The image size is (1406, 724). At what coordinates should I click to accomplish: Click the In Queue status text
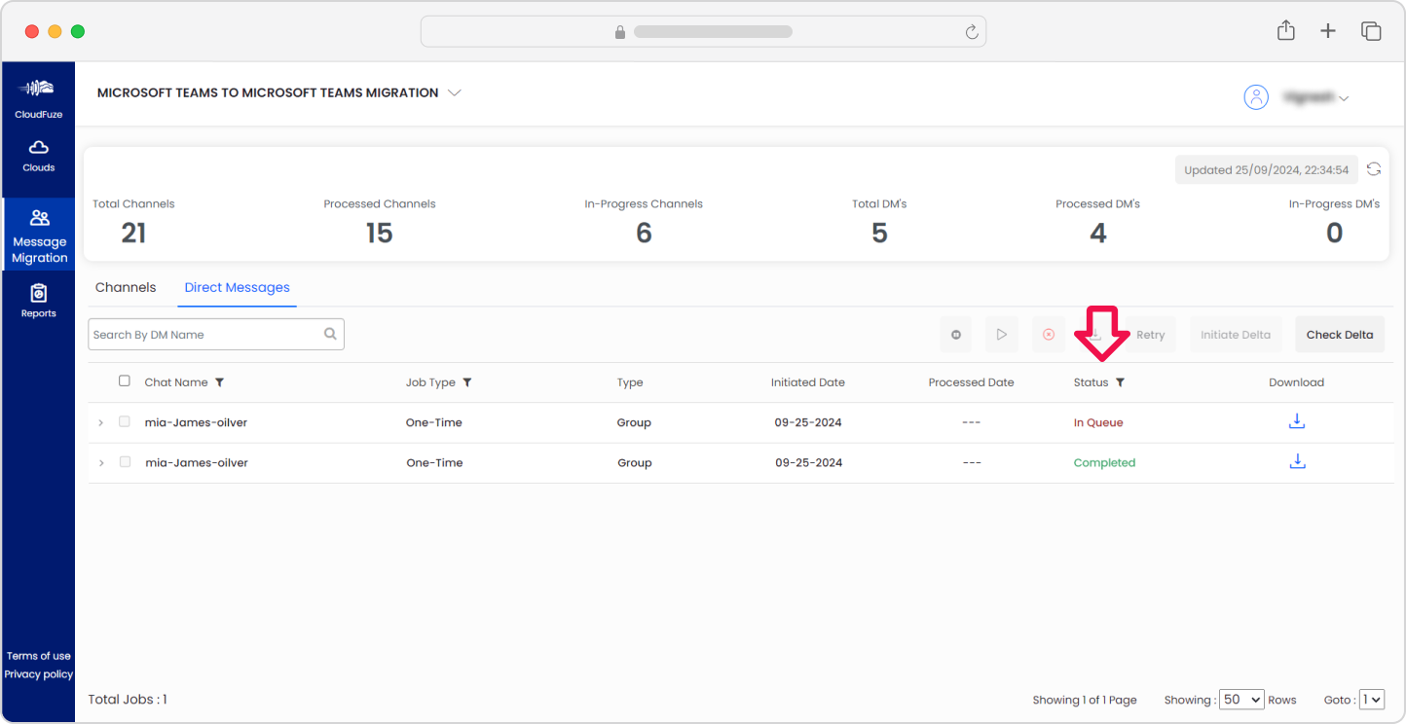point(1098,422)
